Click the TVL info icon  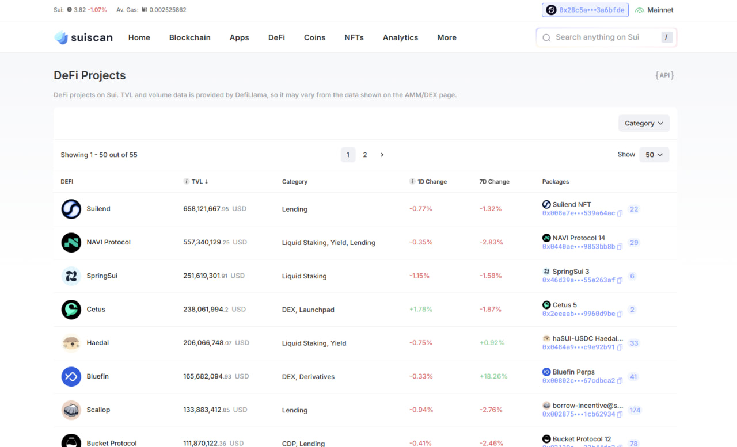coord(186,182)
